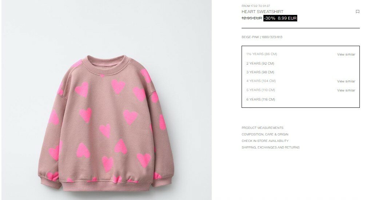Open Product Measurements section

(262, 128)
